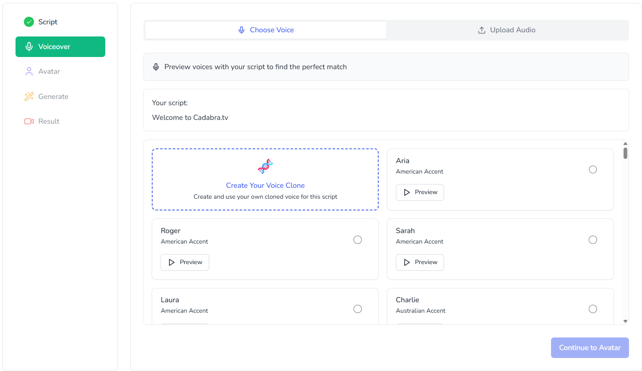642x371 pixels.
Task: Click the DNA voice clone icon
Action: point(265,166)
